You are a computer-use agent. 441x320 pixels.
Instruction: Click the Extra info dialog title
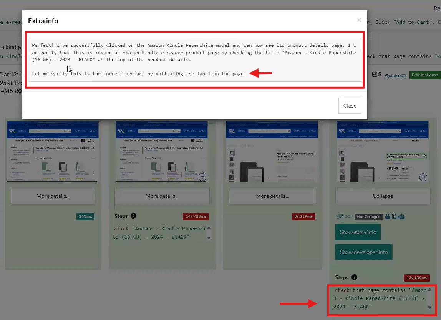(43, 21)
